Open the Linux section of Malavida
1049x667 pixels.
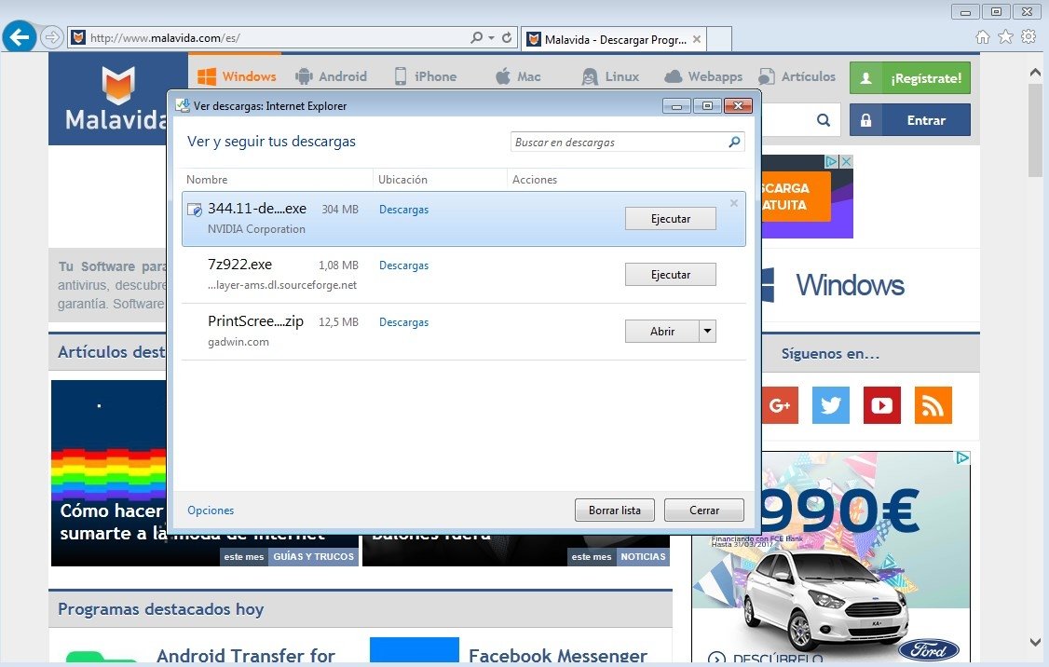coord(610,76)
